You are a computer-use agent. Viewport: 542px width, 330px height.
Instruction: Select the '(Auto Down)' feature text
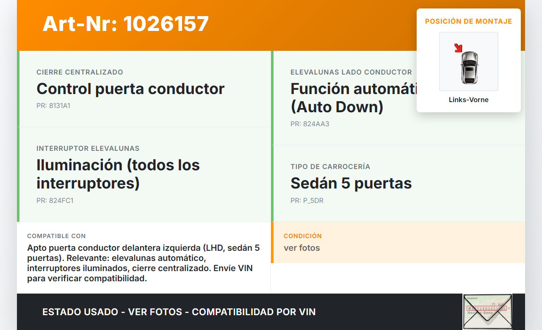[337, 107]
